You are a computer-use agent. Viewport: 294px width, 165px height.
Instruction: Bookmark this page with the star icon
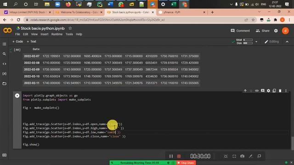tap(253, 20)
